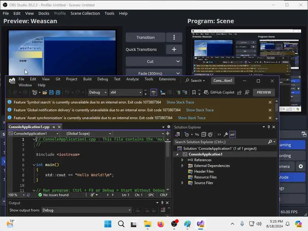The image size is (308, 231).
Task: Collapse the top comment block at line 1
Action: pos(34,139)
